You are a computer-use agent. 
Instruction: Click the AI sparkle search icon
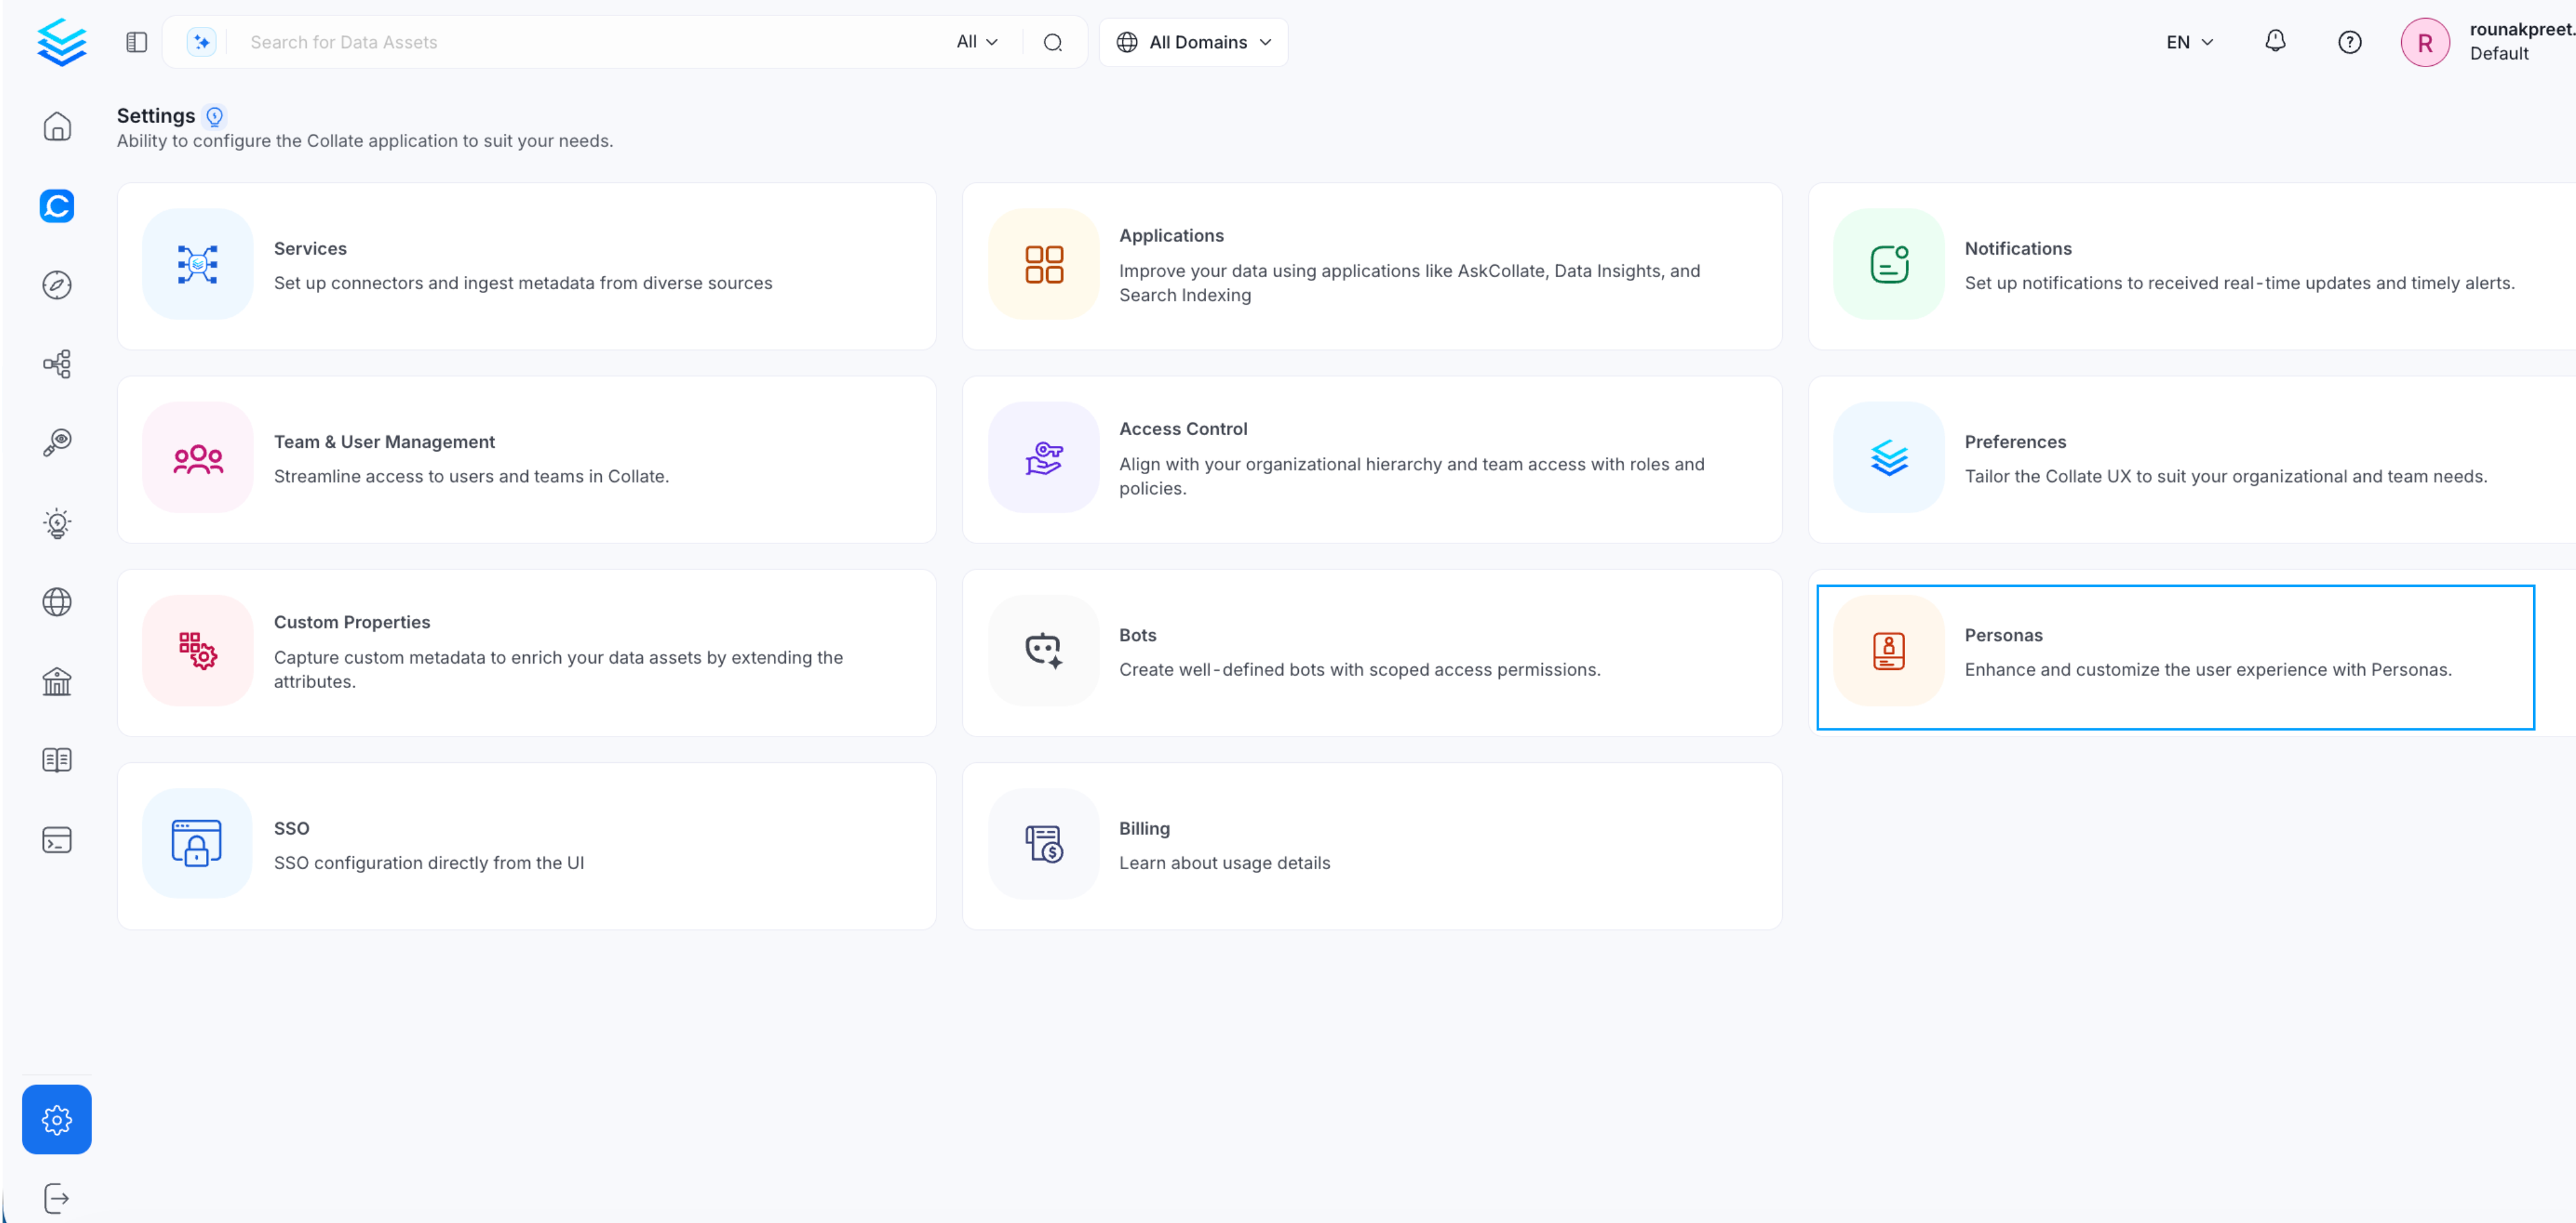click(x=202, y=42)
